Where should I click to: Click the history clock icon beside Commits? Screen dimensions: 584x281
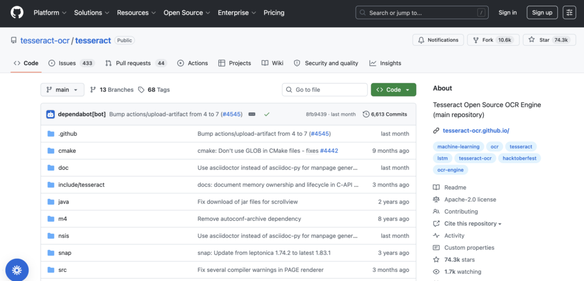366,114
